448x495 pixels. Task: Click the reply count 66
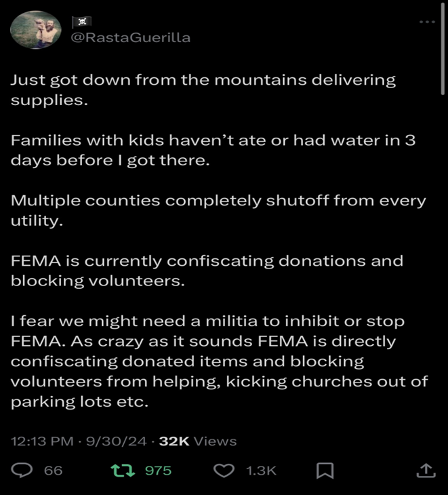(53, 471)
